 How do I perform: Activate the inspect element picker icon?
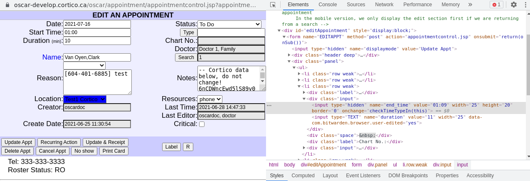[273, 5]
